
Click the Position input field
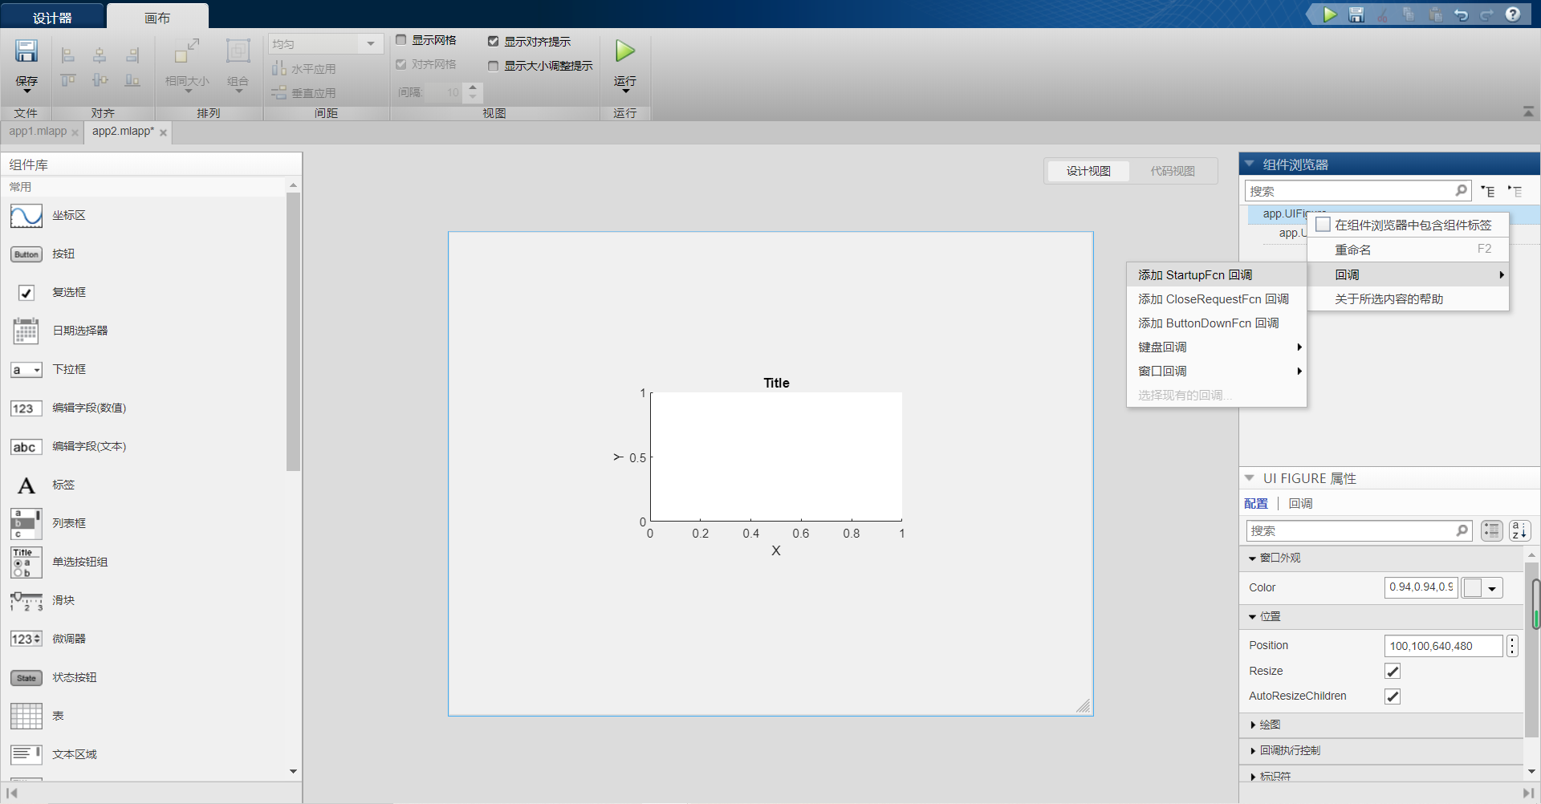tap(1442, 645)
